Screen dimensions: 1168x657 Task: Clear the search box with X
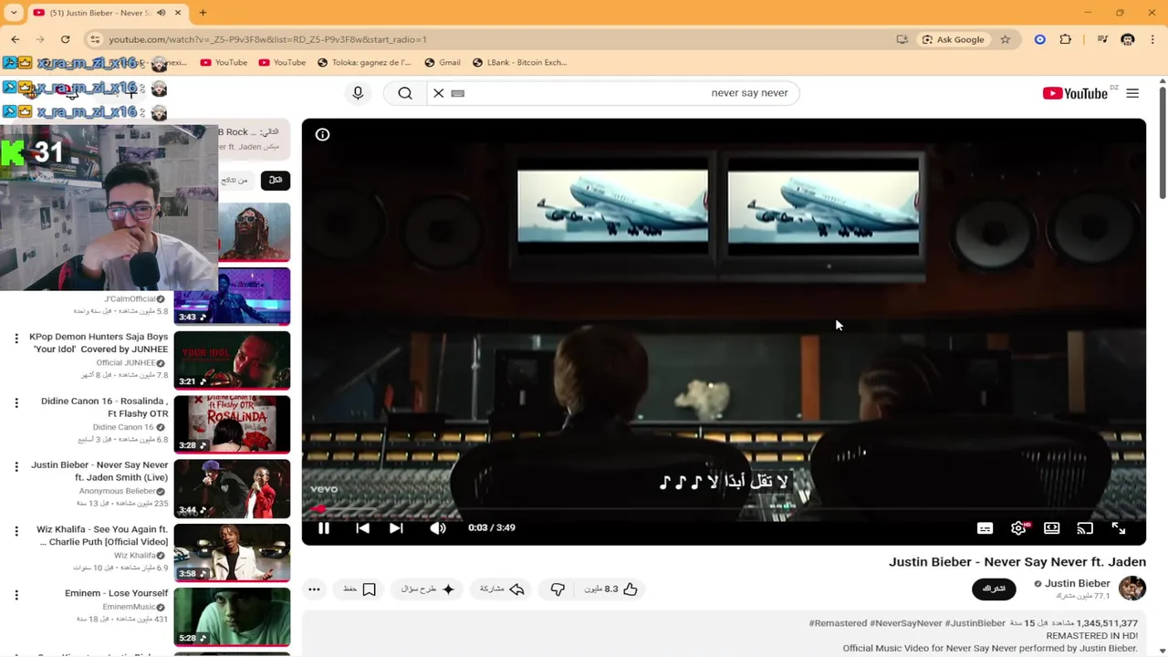(x=439, y=93)
